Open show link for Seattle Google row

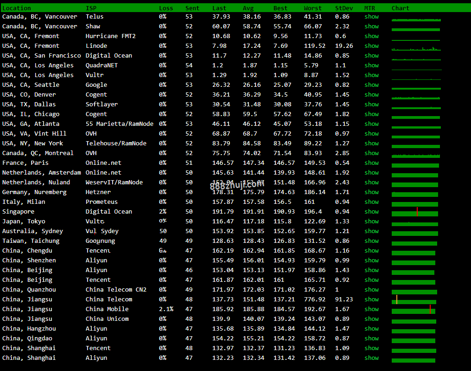click(x=372, y=85)
